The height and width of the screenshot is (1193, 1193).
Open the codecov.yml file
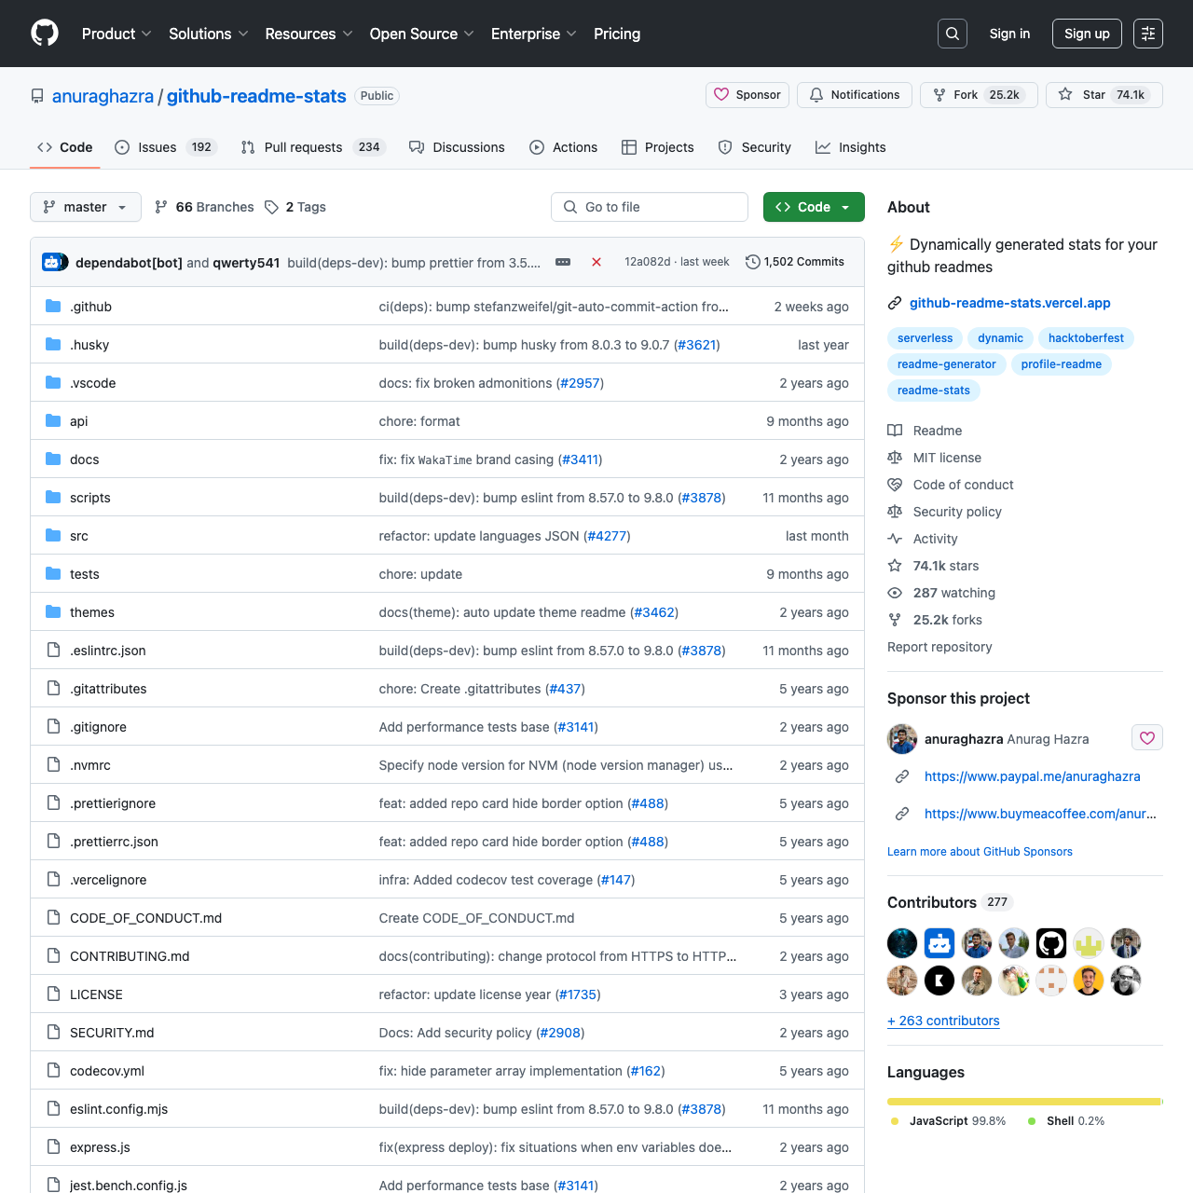click(107, 1071)
